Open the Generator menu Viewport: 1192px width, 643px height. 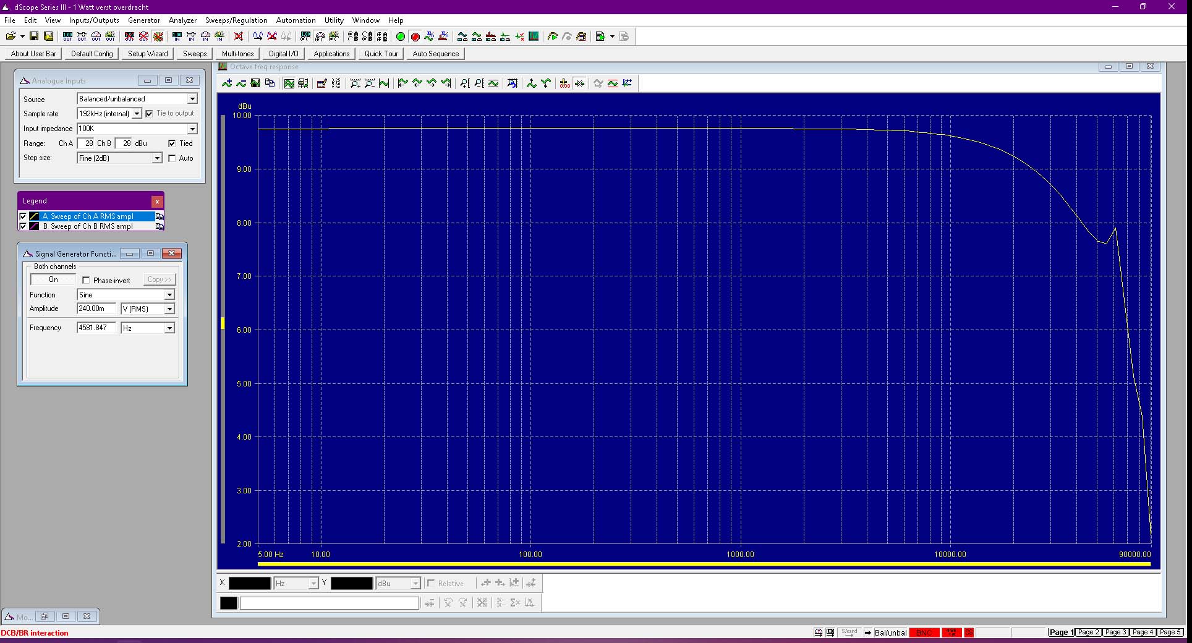pyautogui.click(x=144, y=20)
